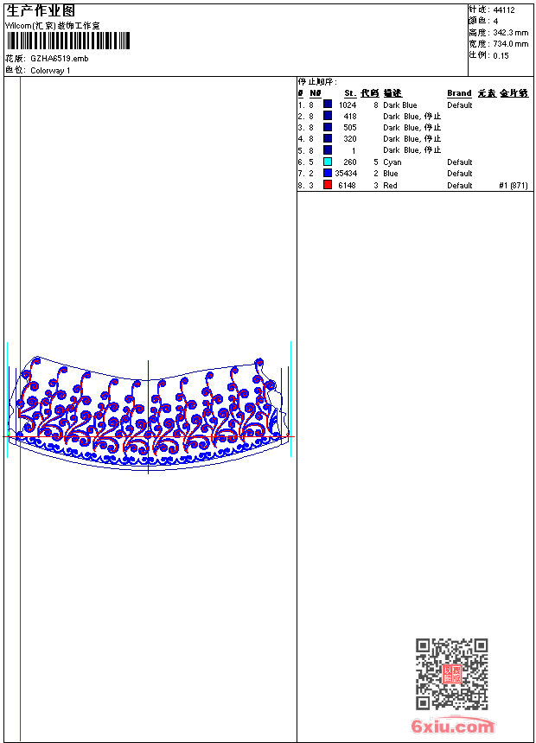This screenshot has height=743, width=536.
Task: Click stitch count '260'
Action: pos(350,162)
